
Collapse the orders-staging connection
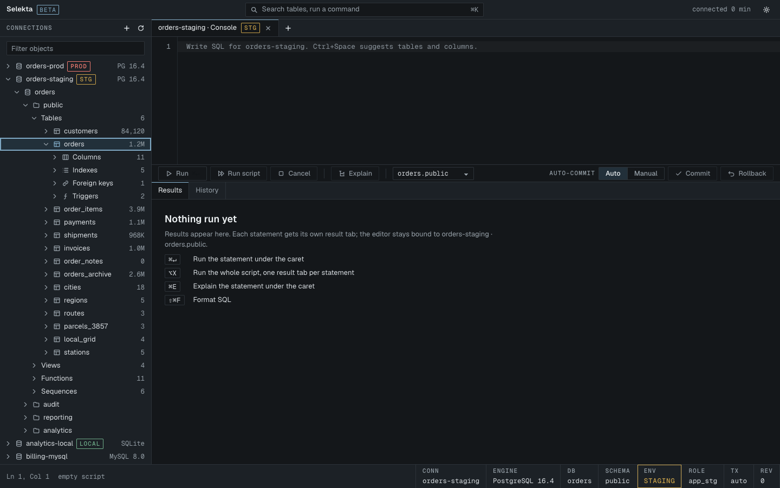[8, 79]
